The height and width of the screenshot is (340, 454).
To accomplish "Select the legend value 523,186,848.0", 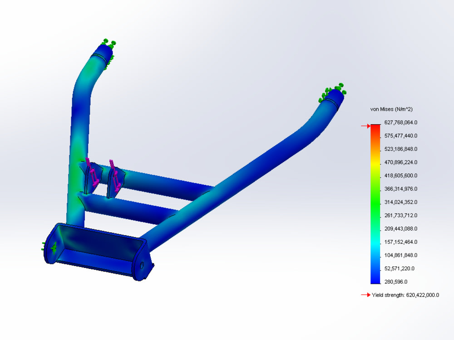I will (401, 149).
